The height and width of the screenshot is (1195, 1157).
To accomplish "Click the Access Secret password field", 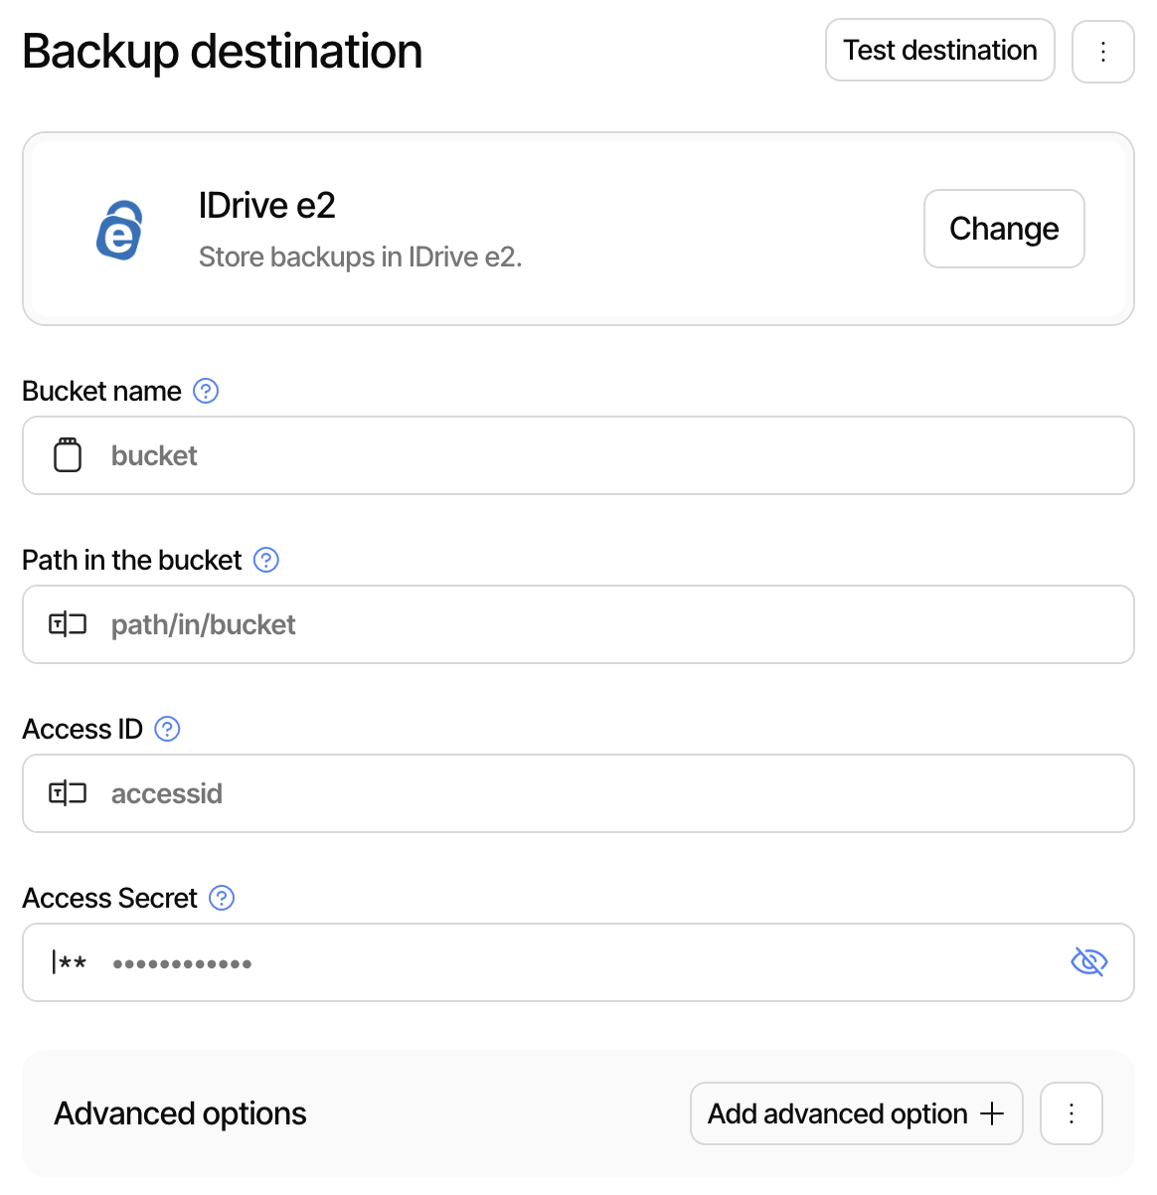I will point(497,962).
